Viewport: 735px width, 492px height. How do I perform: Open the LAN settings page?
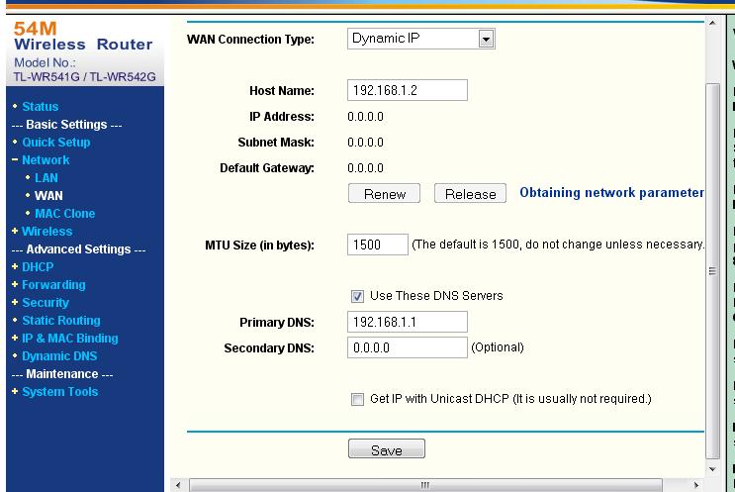46,178
